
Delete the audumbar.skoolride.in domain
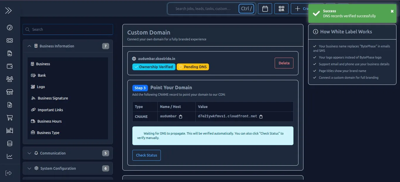(284, 63)
